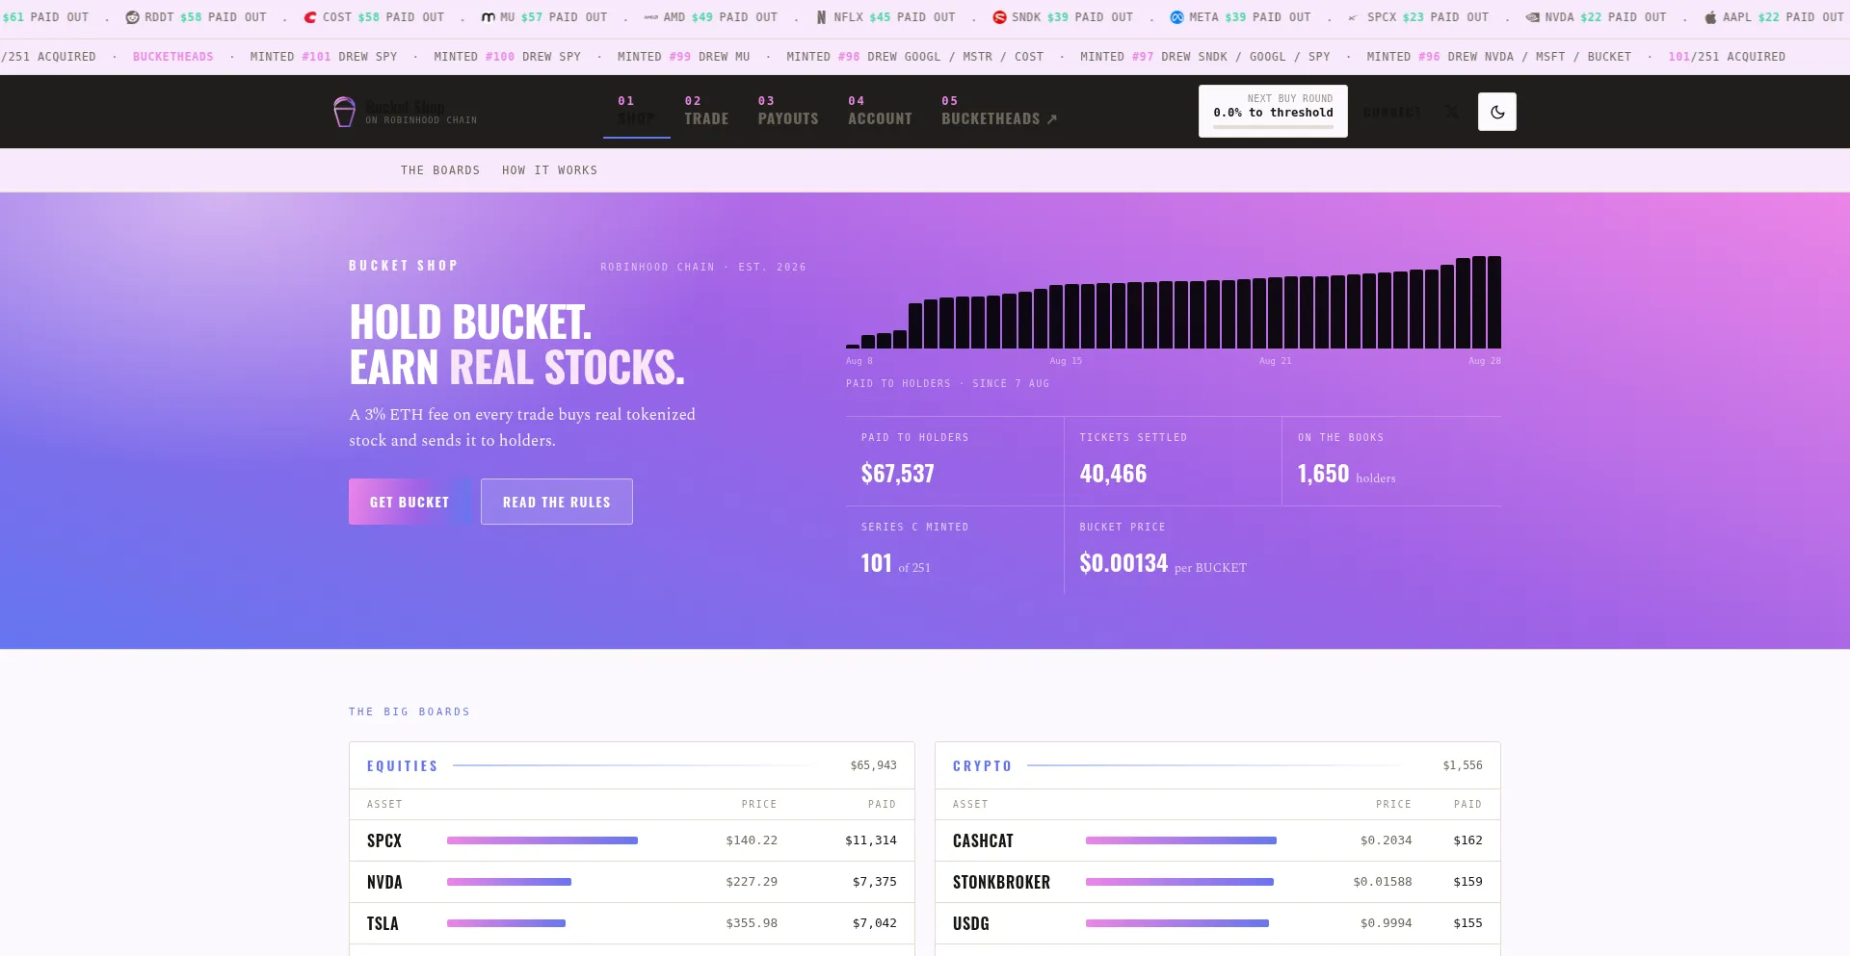1850x956 pixels.
Task: Click the AMD logo icon in ticker
Action: [651, 17]
